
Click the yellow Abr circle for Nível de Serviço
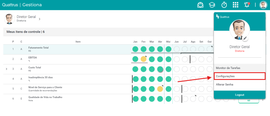point(160,89)
